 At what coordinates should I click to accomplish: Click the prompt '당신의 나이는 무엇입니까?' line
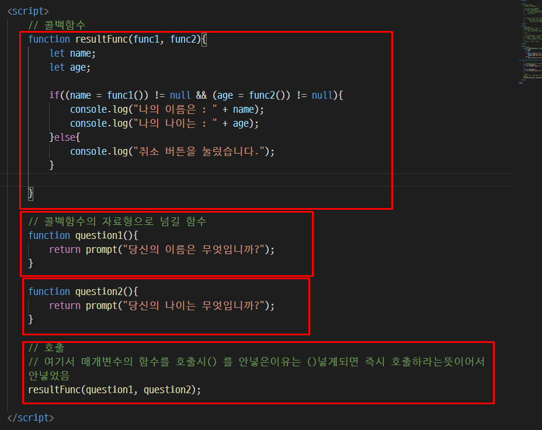(162, 305)
